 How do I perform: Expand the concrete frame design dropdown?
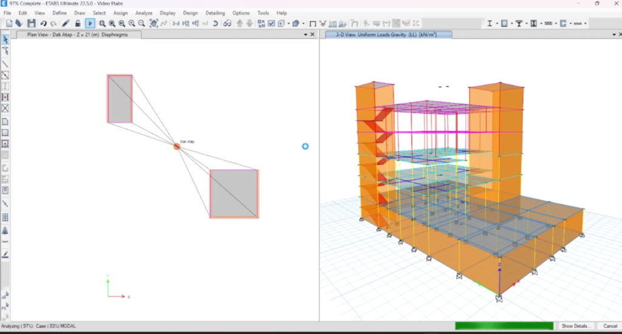[x=511, y=24]
